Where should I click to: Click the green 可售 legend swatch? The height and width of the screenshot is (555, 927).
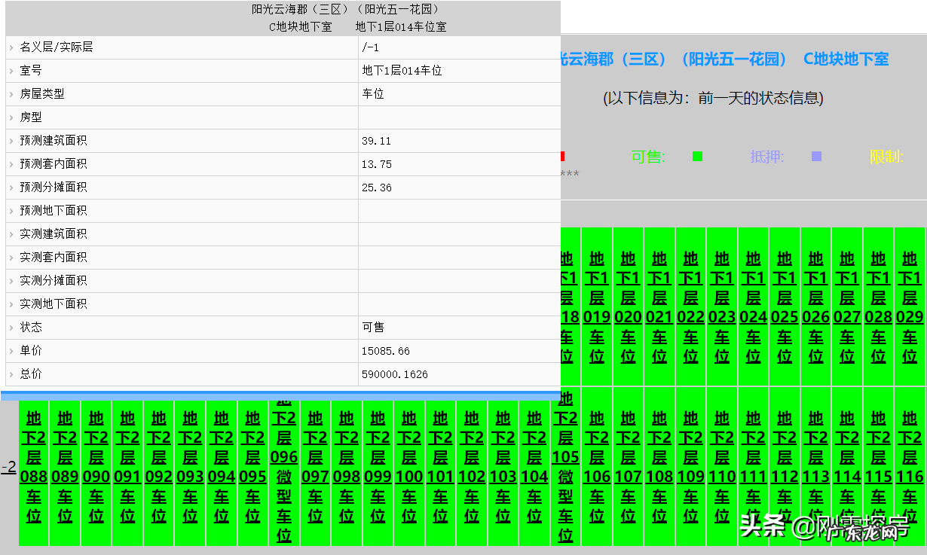pos(697,157)
